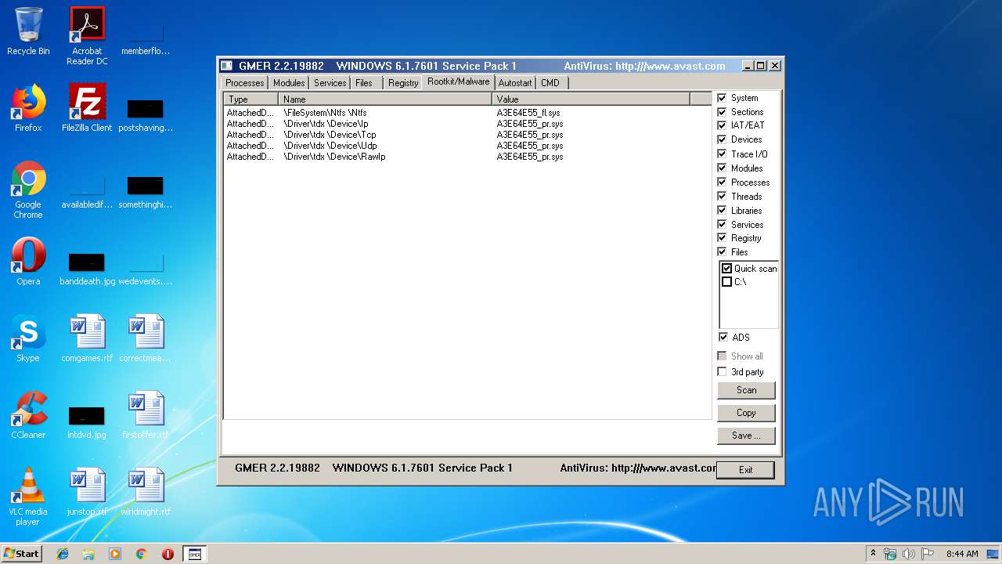Screen dimensions: 1002x564
Task: Click the volume tray icon
Action: click(909, 554)
